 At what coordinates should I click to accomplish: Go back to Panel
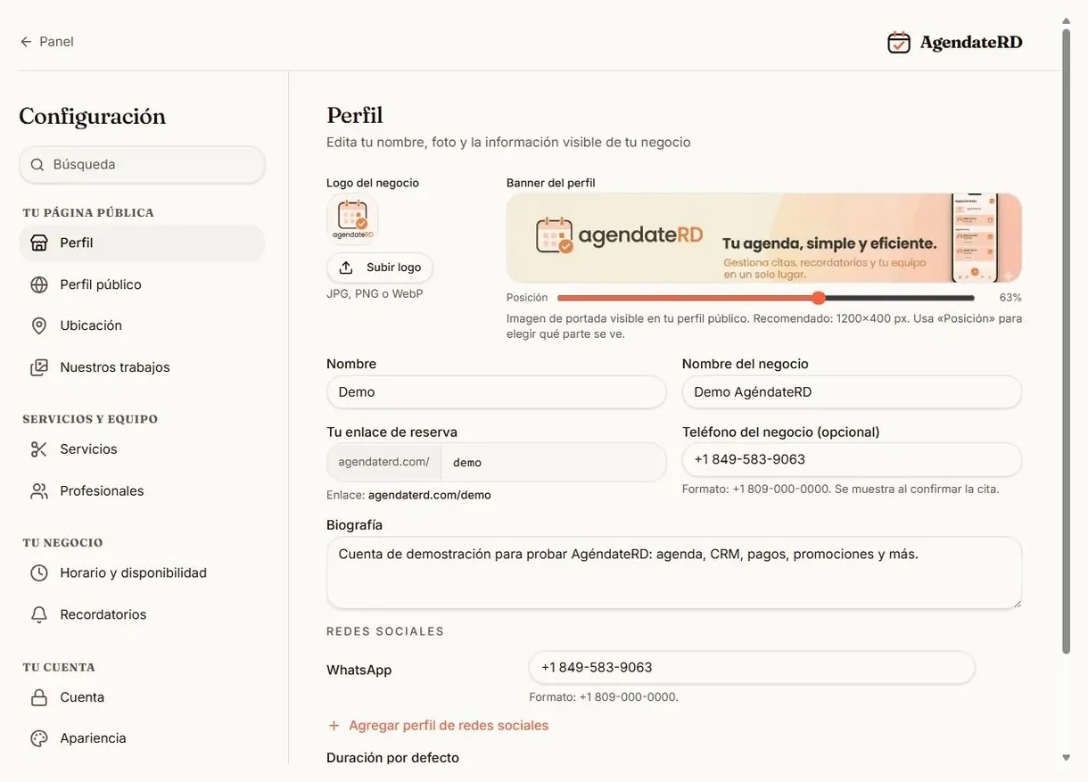(x=46, y=42)
